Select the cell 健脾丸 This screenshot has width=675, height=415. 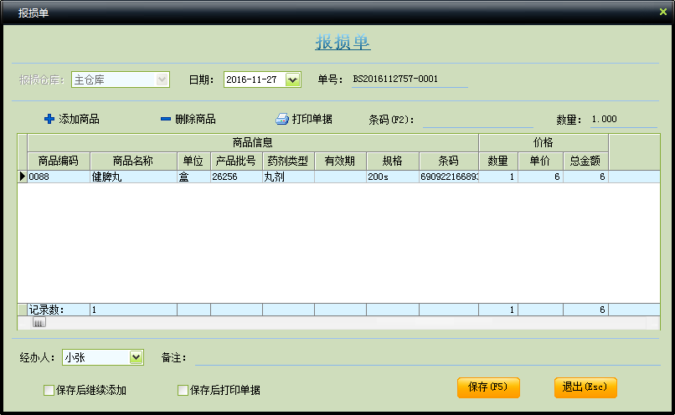pos(133,177)
